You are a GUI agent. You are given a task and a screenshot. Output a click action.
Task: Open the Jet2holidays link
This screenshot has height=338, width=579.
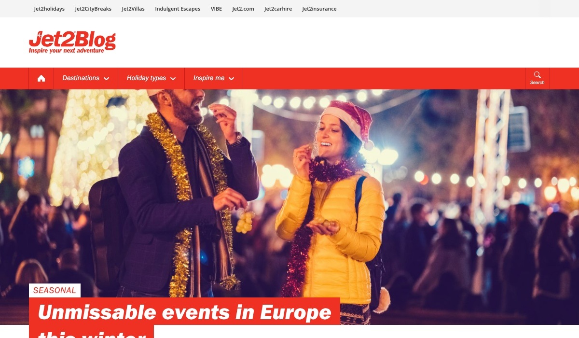pyautogui.click(x=49, y=9)
